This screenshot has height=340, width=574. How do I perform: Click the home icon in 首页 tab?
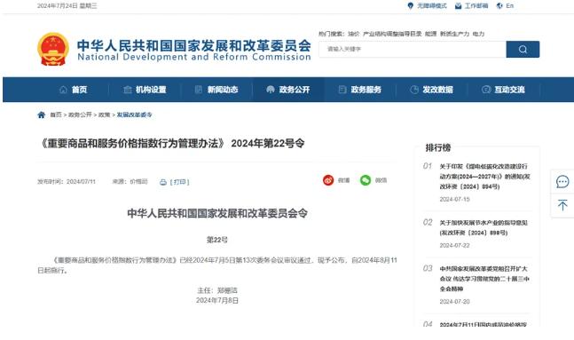click(x=63, y=90)
